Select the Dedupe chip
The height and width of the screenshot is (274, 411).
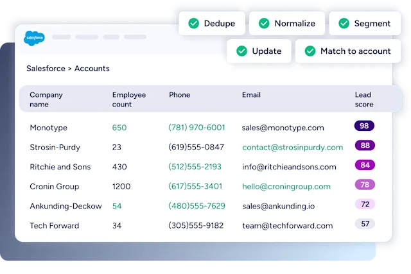212,23
